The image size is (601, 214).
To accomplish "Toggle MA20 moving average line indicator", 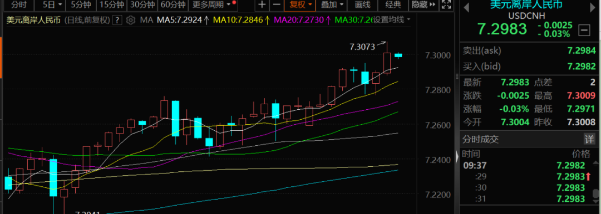I will 303,21.
